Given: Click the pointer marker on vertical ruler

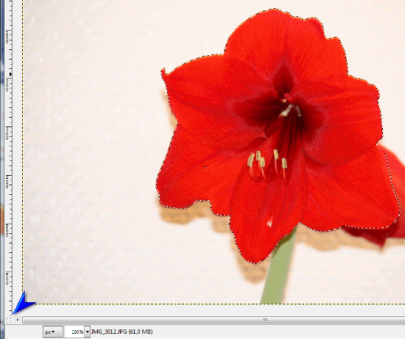Looking at the screenshot, I should pos(10,74).
